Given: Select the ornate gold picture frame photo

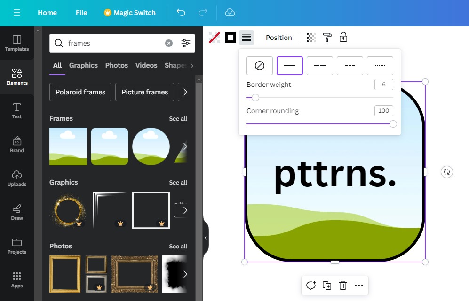Looking at the screenshot, I should pyautogui.click(x=135, y=274).
